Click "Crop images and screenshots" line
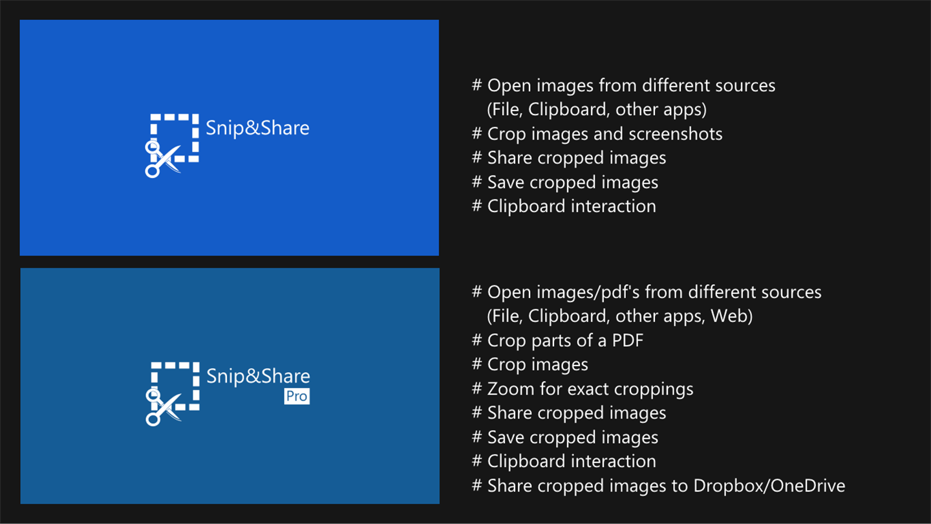The width and height of the screenshot is (931, 524). [x=597, y=134]
